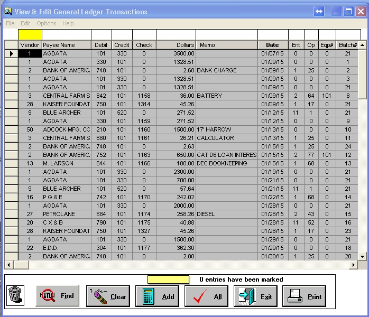Click the Payee Name column header
The image size is (369, 317).
tap(67, 45)
